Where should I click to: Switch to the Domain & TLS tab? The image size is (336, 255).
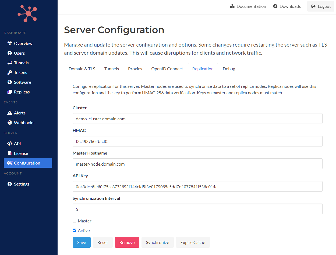click(82, 69)
